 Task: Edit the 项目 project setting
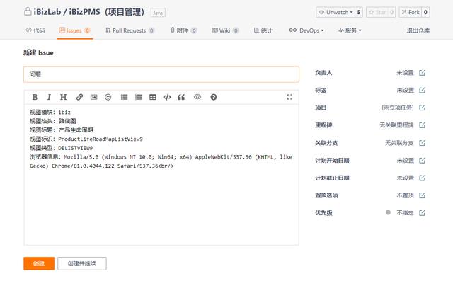(422, 108)
